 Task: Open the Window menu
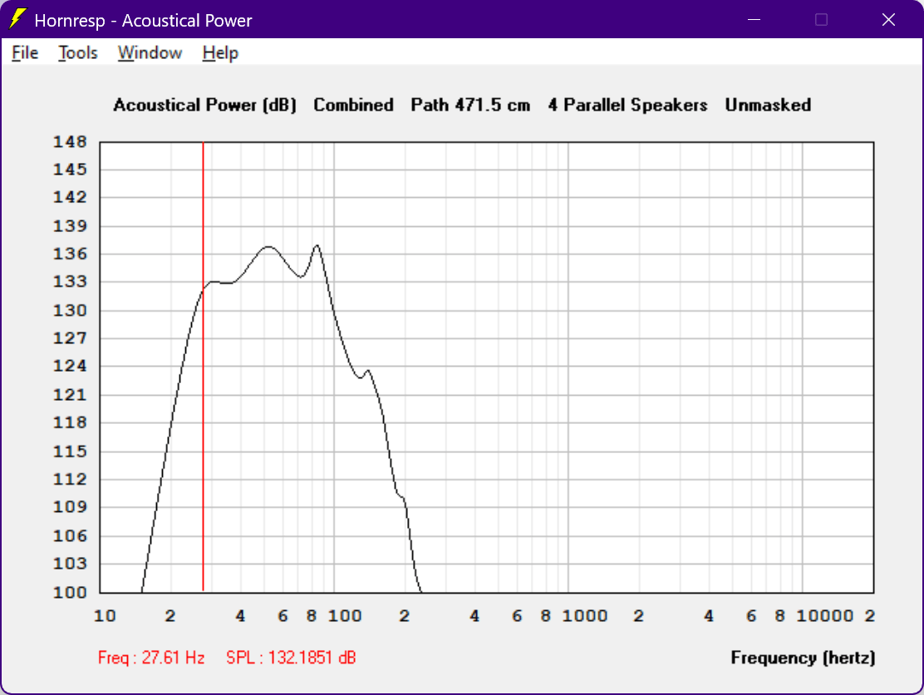pos(150,53)
